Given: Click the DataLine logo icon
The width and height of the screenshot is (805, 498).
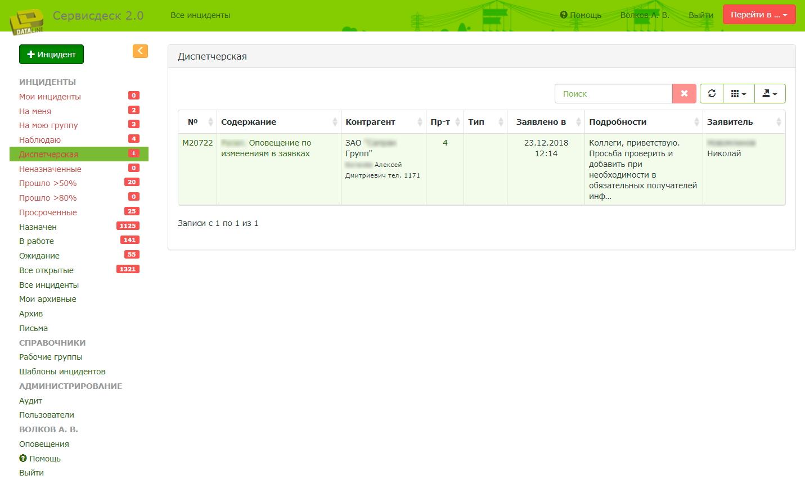Looking at the screenshot, I should coord(26,22).
